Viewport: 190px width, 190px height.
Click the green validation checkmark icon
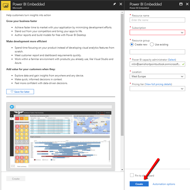[x=183, y=64]
